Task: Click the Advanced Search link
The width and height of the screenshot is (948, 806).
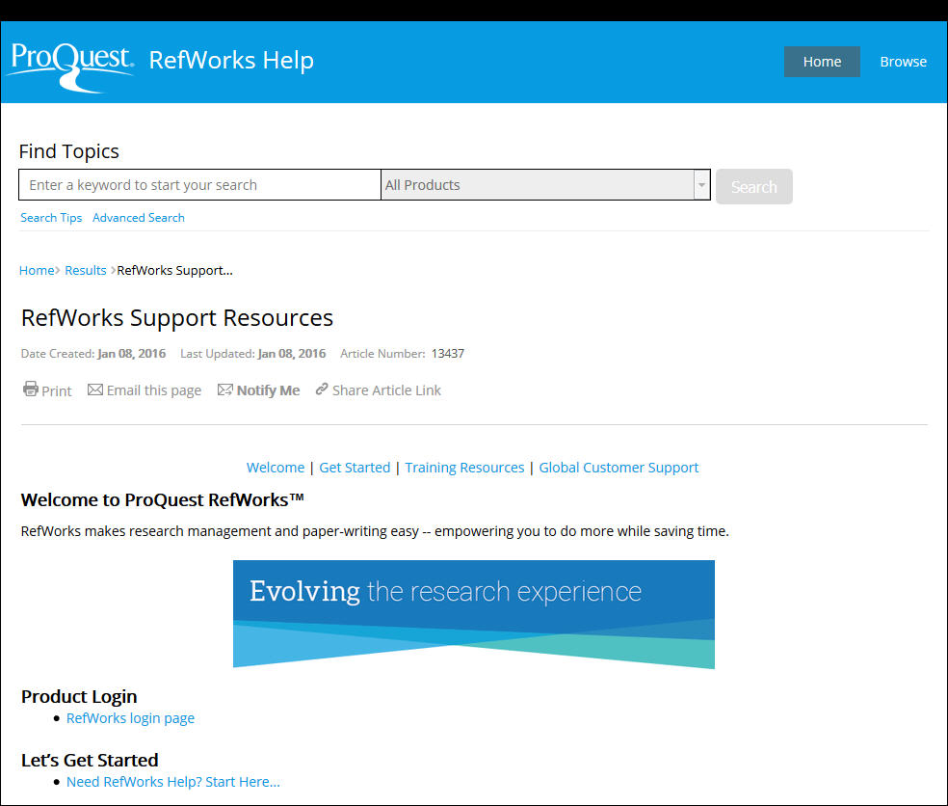Action: pos(138,217)
